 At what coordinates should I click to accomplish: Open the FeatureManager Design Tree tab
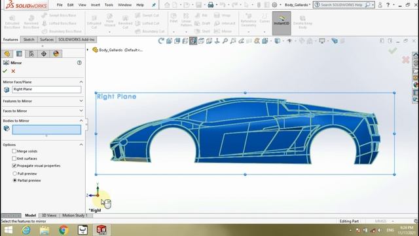click(x=7, y=54)
